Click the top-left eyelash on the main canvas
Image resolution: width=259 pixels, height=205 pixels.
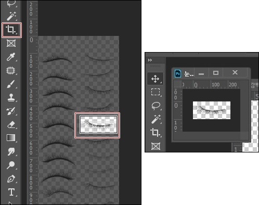[57, 59]
